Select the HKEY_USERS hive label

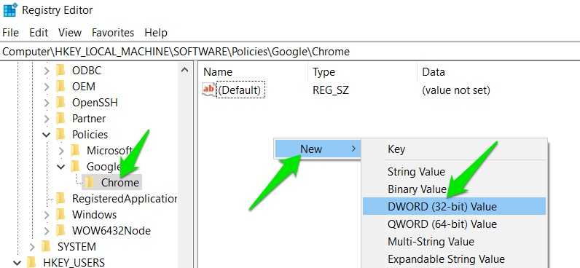click(74, 263)
